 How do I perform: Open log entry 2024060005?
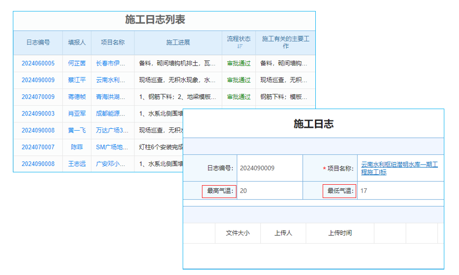point(36,63)
